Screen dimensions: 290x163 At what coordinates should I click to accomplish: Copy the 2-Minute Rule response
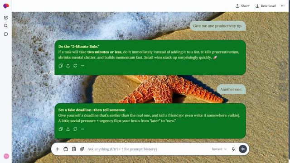tap(61, 66)
